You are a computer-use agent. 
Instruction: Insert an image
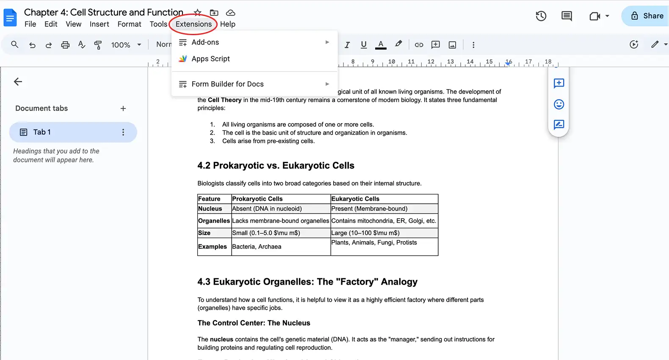point(452,45)
